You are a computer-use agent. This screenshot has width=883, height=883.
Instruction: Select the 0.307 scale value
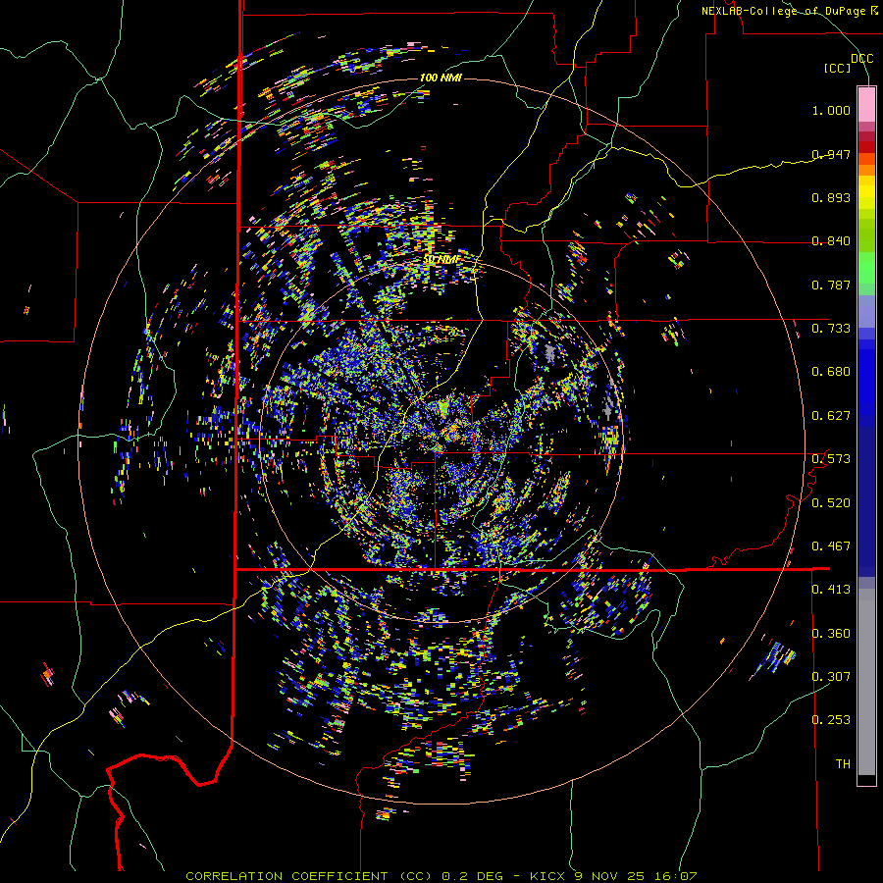[x=831, y=677]
